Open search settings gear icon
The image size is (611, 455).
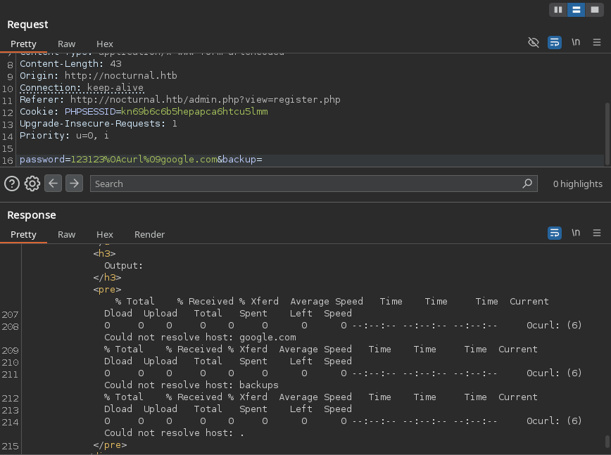coord(32,184)
